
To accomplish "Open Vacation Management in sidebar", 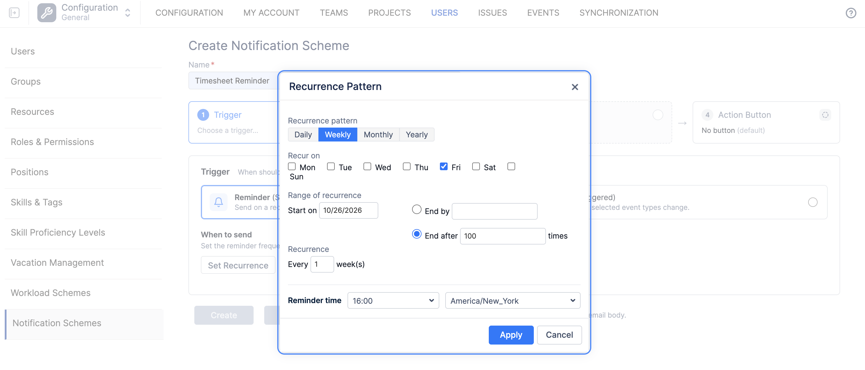I will [57, 262].
